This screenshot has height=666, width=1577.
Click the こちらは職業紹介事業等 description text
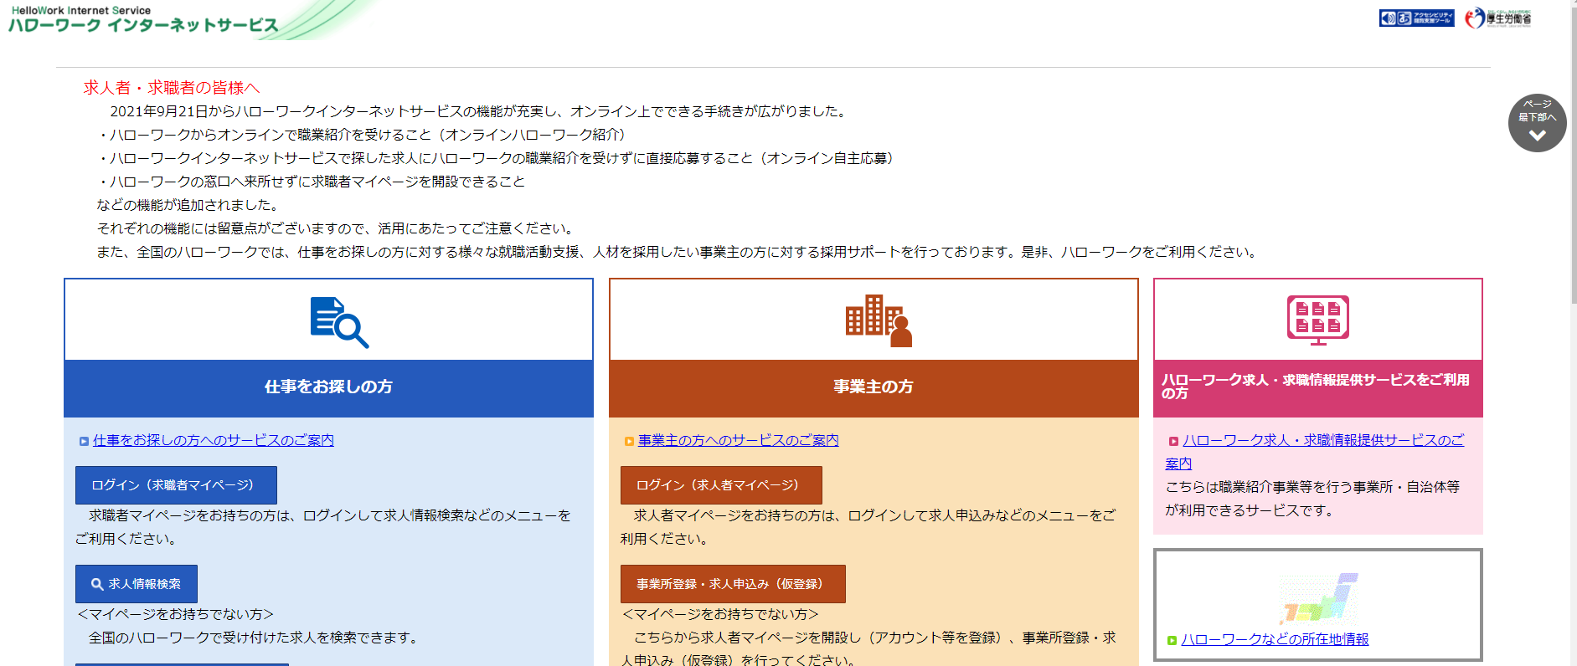click(1312, 499)
